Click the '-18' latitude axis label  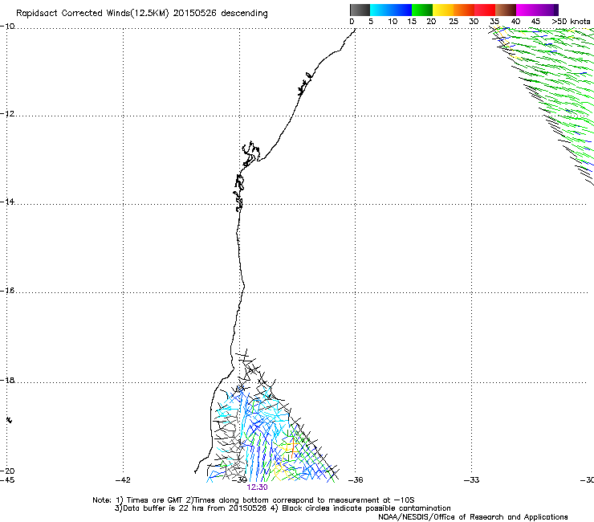[7, 380]
